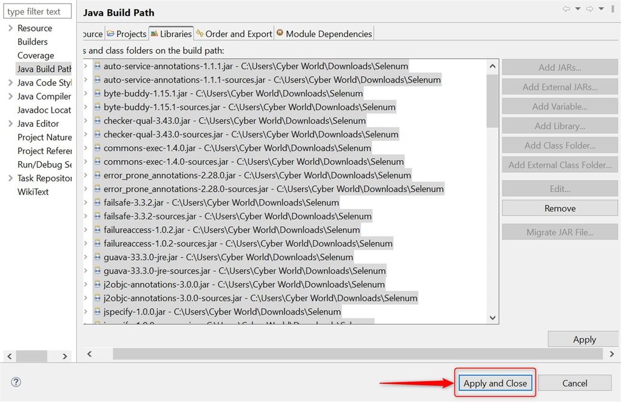621x402 pixels.
Task: Click the Add JARs button
Action: (x=560, y=68)
